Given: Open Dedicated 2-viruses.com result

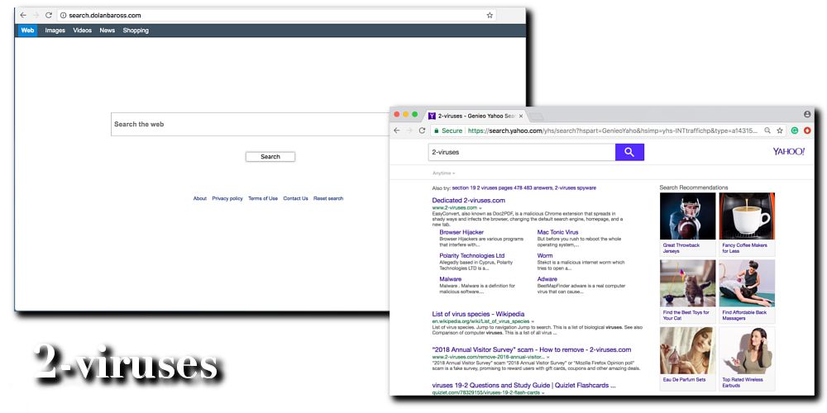Looking at the screenshot, I should [468, 200].
